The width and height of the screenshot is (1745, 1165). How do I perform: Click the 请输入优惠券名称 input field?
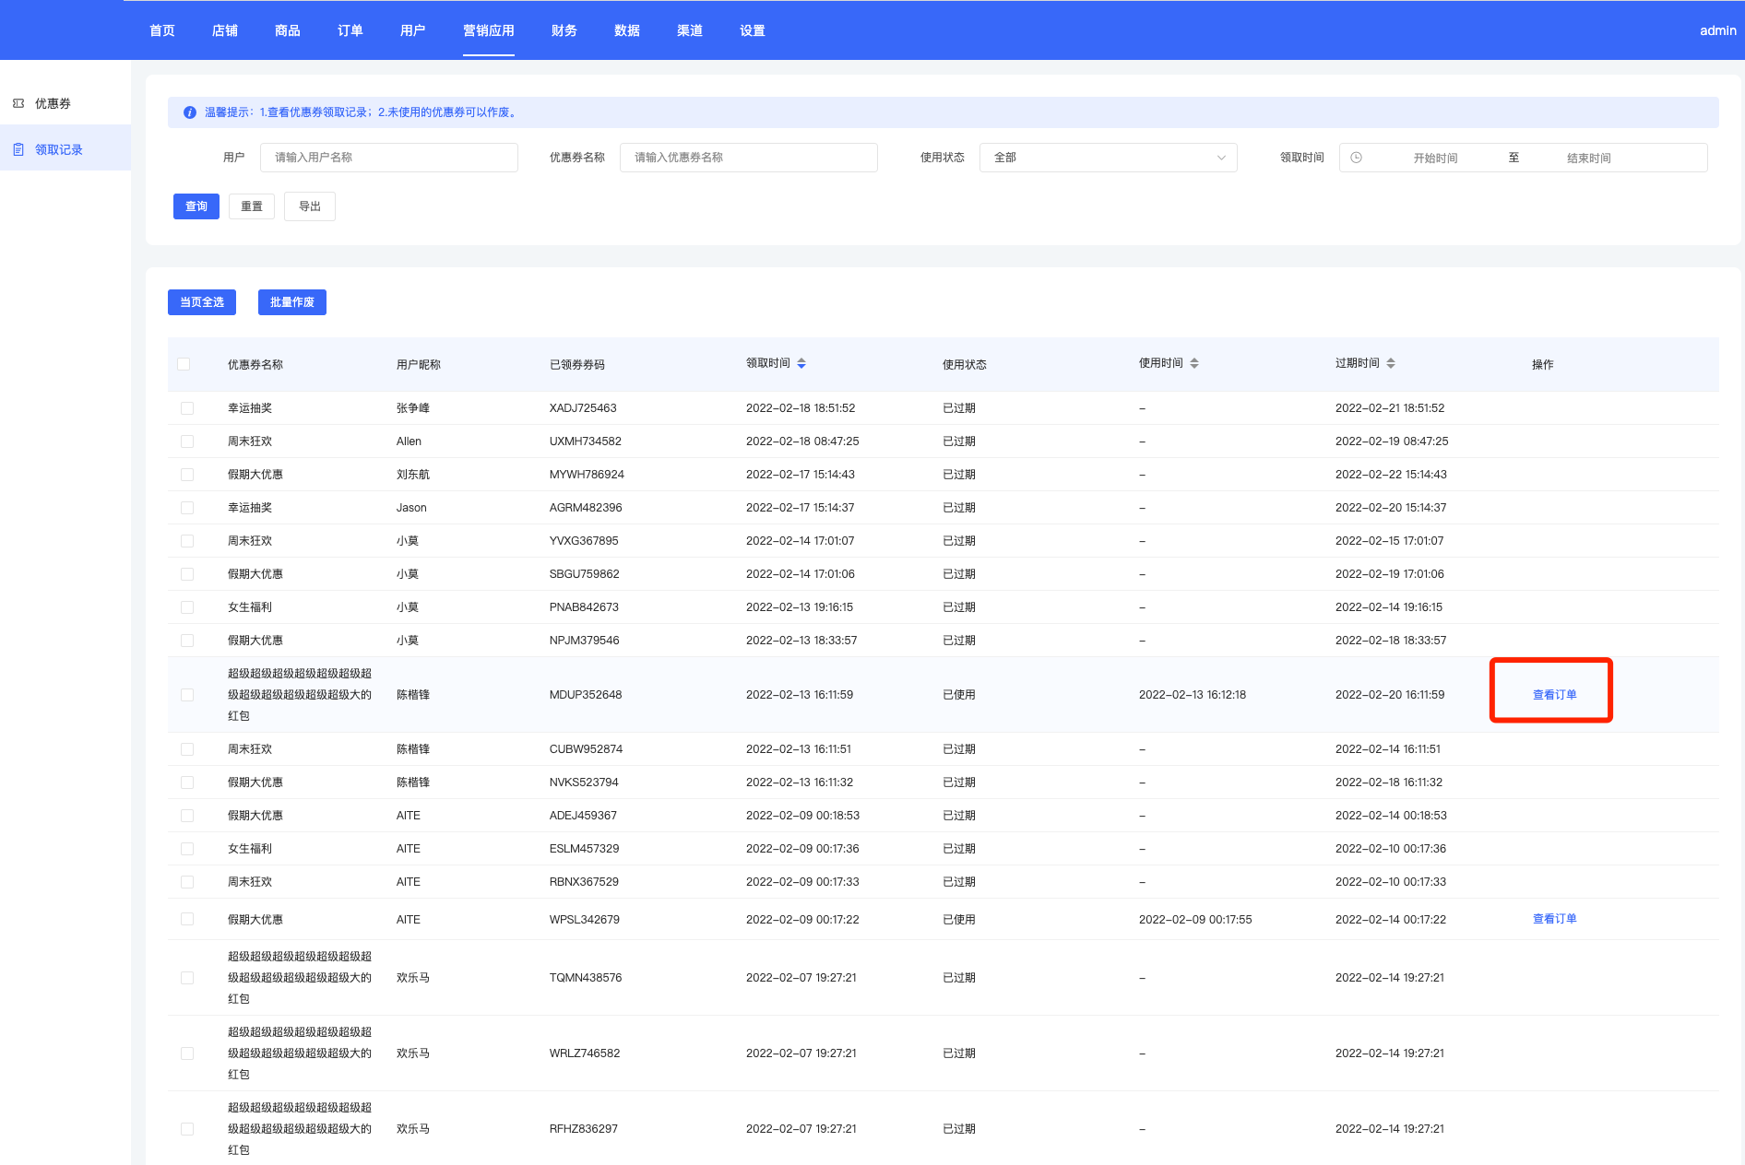[x=748, y=158]
